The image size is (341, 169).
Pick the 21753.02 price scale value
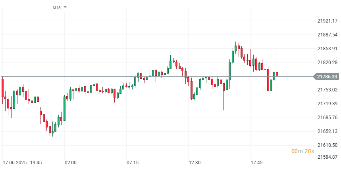click(327, 90)
